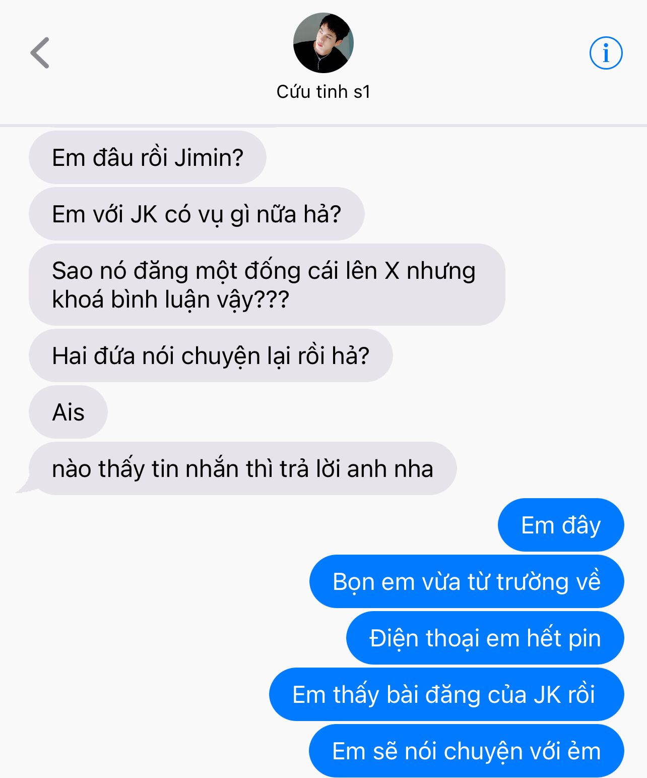This screenshot has height=778, width=647.
Task: Click the bubble tail of last received message
Action: pos(26,485)
